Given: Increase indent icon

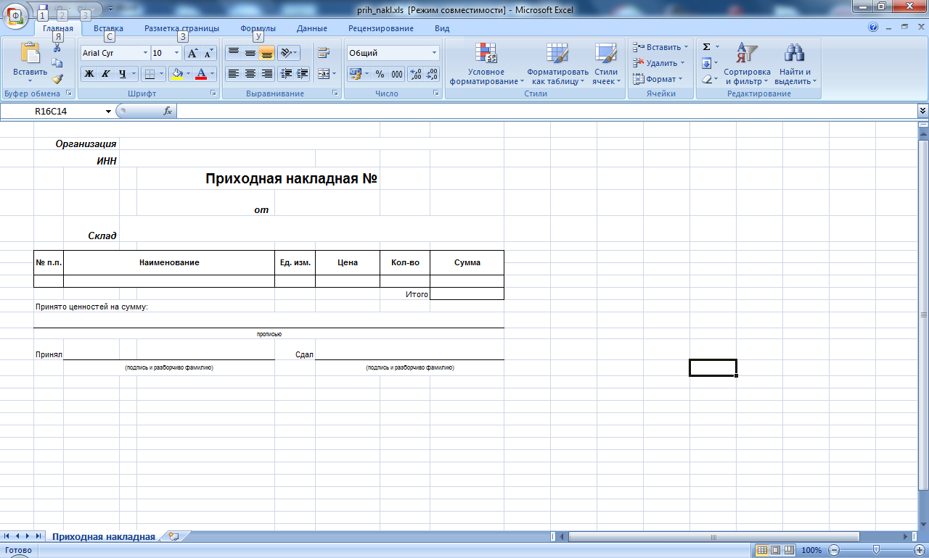Looking at the screenshot, I should [303, 74].
